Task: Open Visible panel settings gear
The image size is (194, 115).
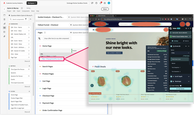Action: 186,28
